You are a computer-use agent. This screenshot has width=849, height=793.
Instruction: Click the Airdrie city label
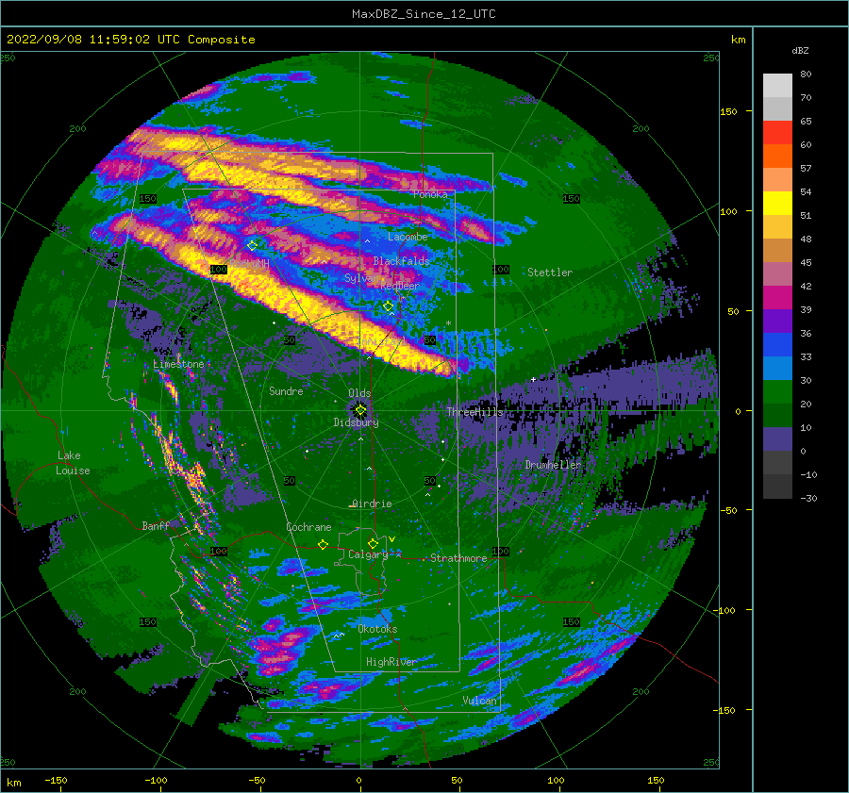(372, 504)
